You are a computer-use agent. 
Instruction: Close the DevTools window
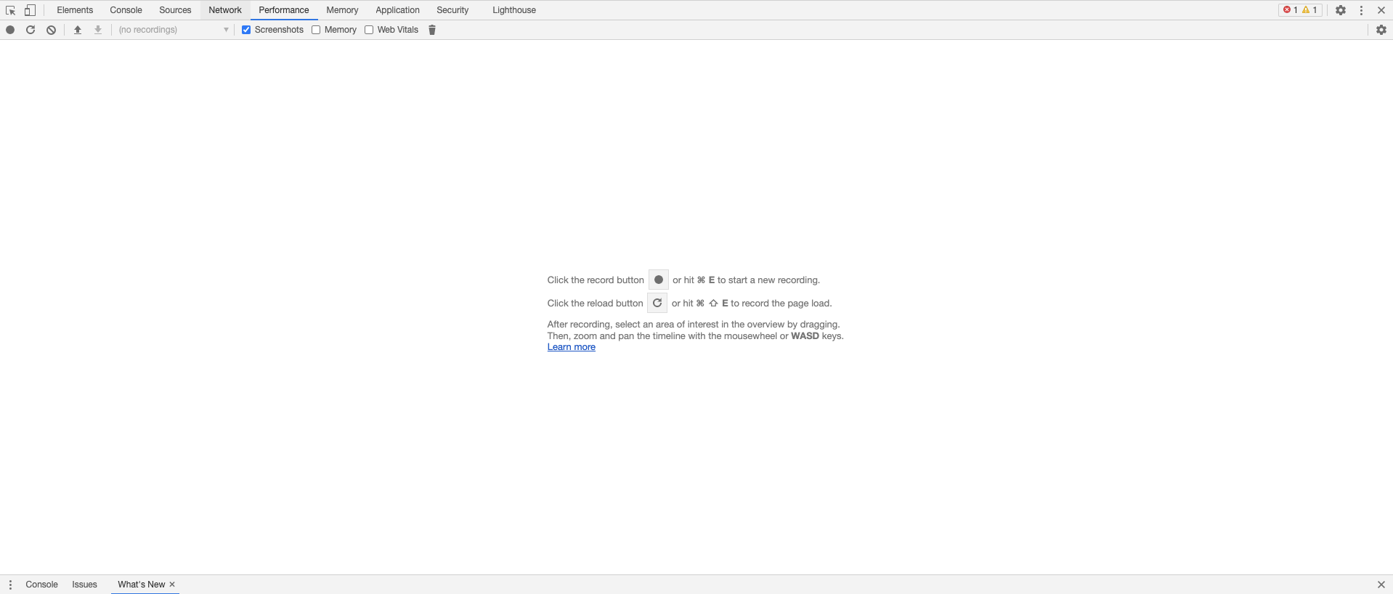pyautogui.click(x=1381, y=10)
